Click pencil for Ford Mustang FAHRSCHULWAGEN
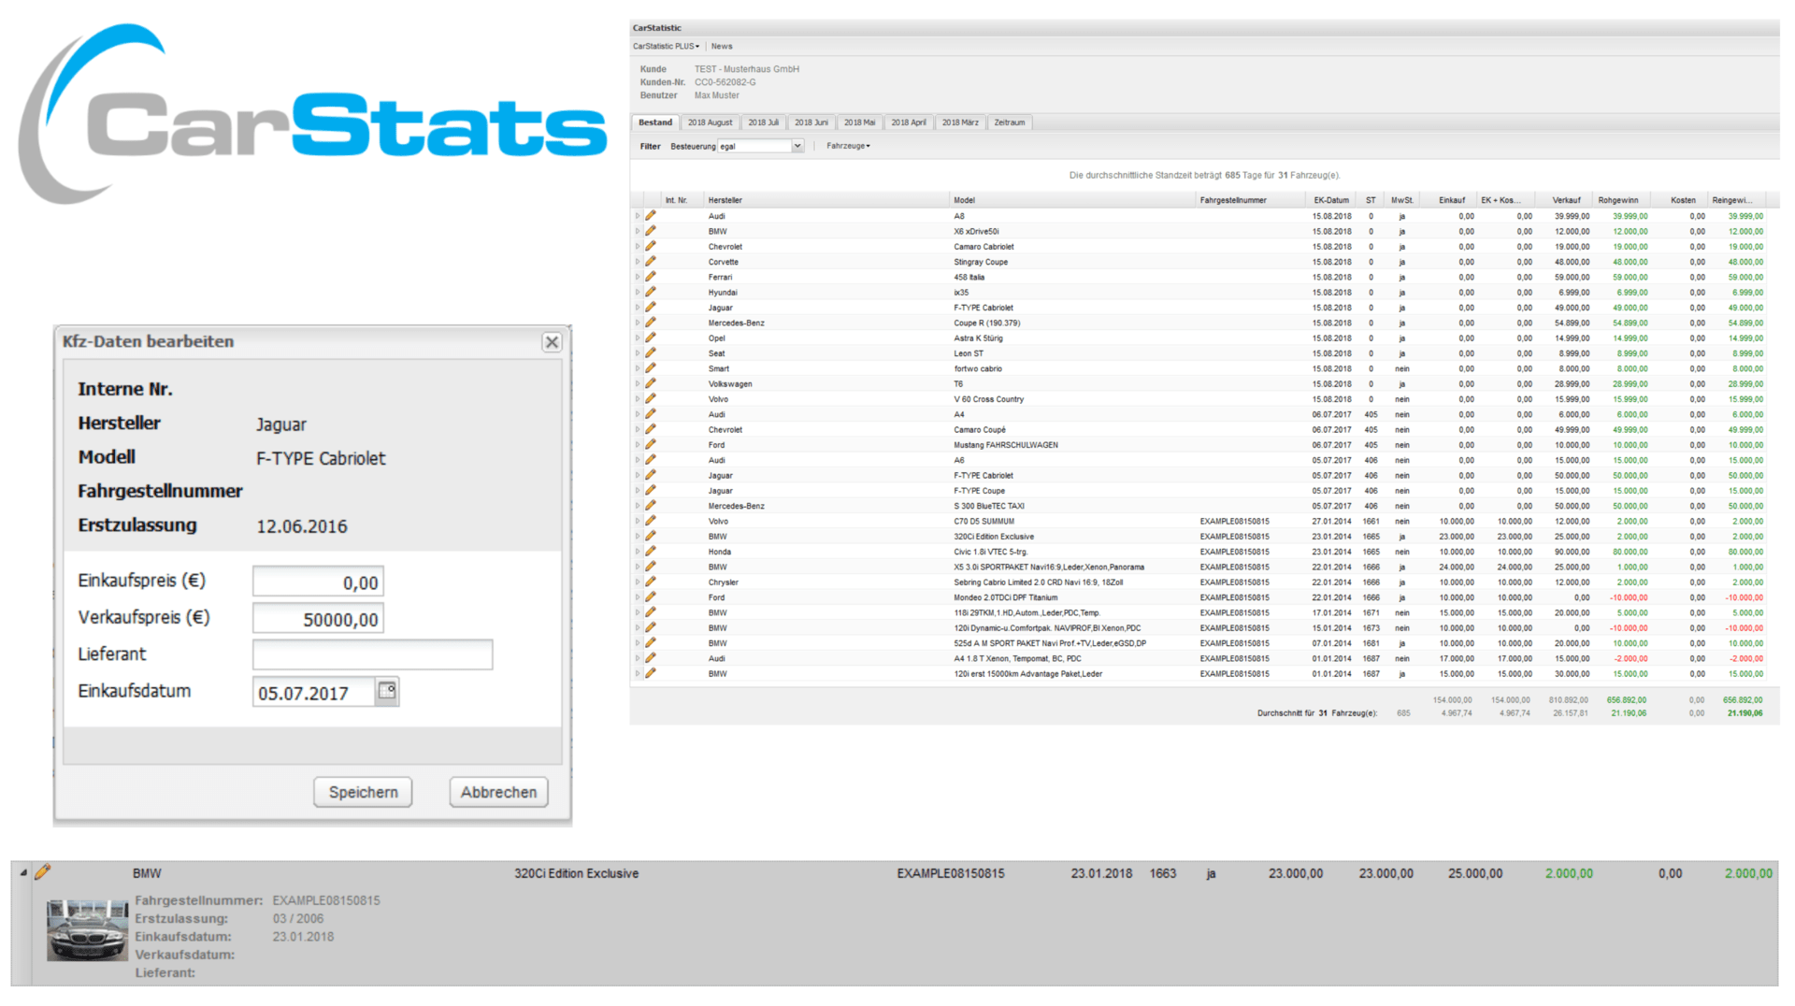Viewport: 1795px width, 1006px height. point(651,445)
